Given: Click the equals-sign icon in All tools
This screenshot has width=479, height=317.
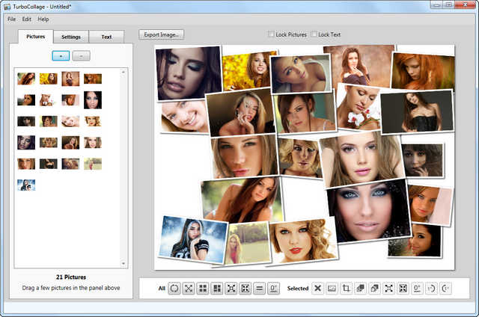Looking at the screenshot, I should coord(259,288).
